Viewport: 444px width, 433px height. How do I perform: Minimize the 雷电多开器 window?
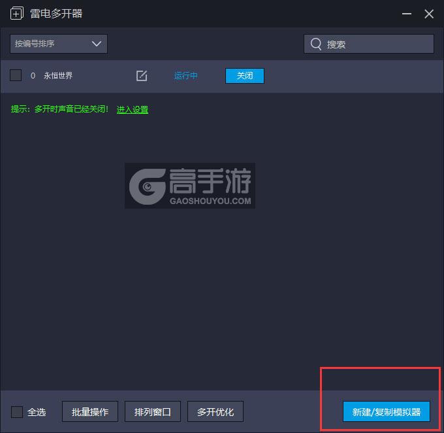pos(407,14)
